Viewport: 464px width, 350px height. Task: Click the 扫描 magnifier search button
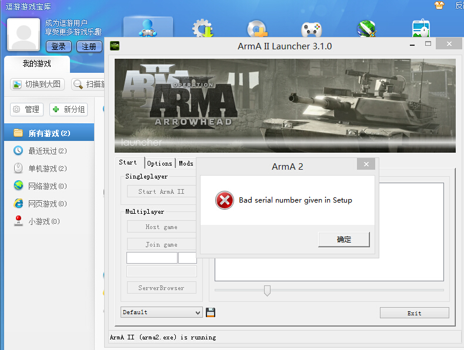pyautogui.click(x=88, y=84)
